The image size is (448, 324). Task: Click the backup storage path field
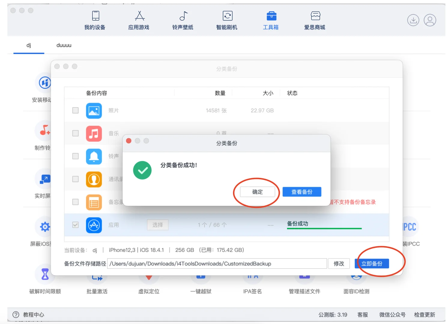[217, 263]
